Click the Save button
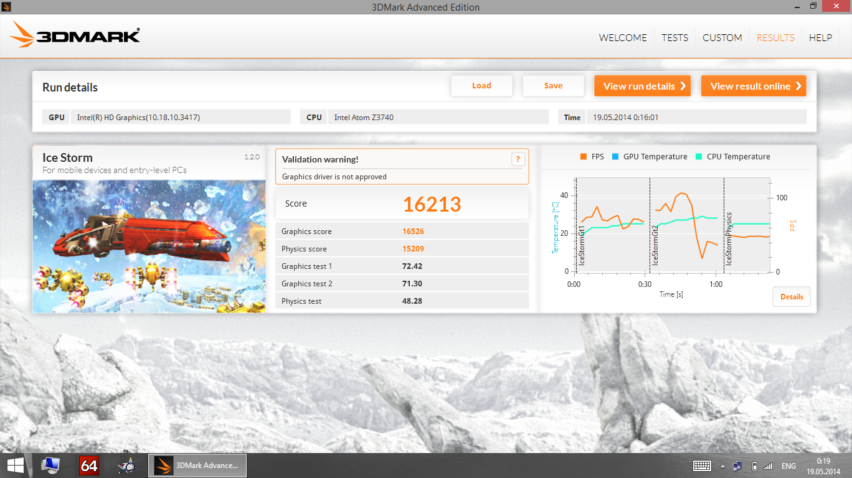The width and height of the screenshot is (852, 478). tap(553, 86)
